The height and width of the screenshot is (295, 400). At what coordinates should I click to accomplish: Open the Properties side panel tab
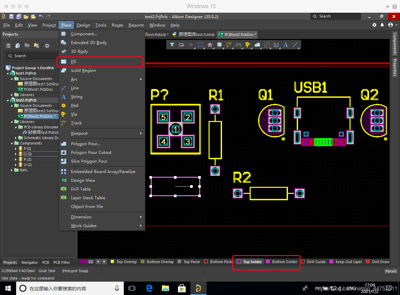(395, 67)
